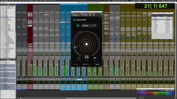This screenshot has width=177, height=99.
Task: Click bypass at the bottom of pure:verb
Action: tap(97, 64)
